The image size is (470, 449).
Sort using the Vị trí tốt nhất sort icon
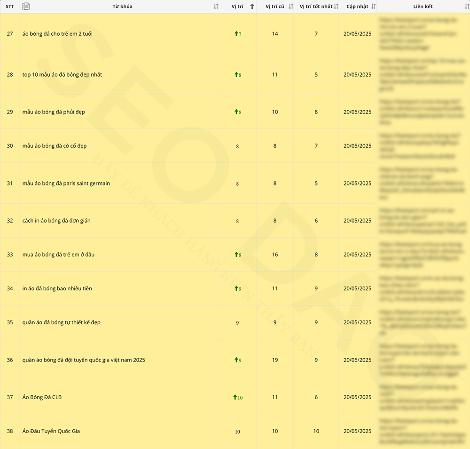tap(336, 7)
